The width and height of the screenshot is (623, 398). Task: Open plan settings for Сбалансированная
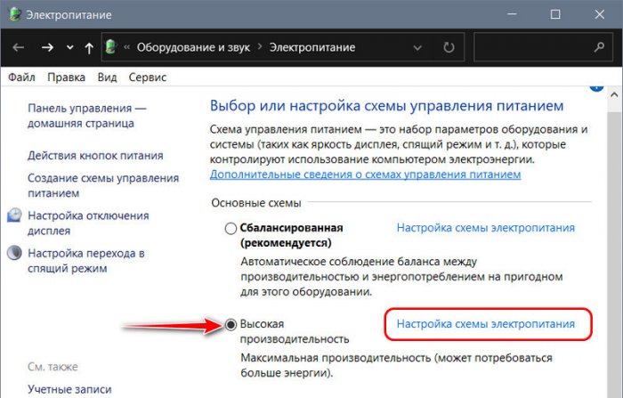(486, 228)
